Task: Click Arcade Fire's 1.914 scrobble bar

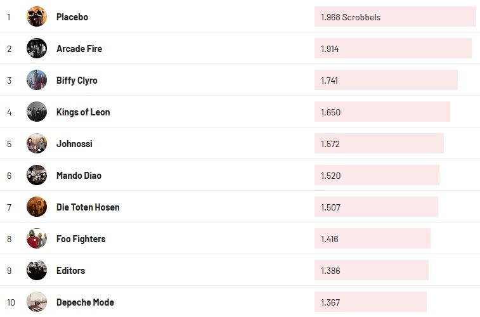Action: tap(392, 49)
